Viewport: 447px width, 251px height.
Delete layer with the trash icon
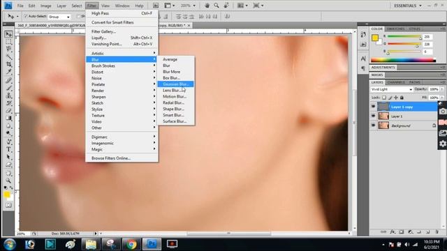point(437,232)
